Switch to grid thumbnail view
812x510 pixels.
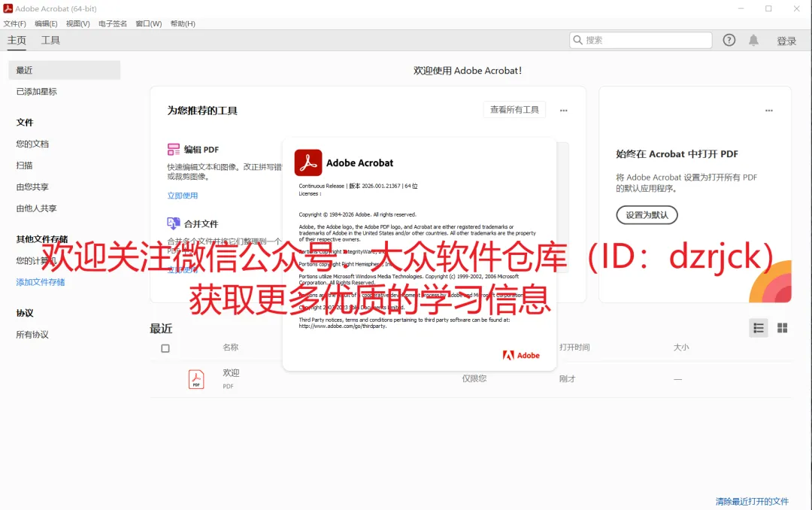click(783, 328)
